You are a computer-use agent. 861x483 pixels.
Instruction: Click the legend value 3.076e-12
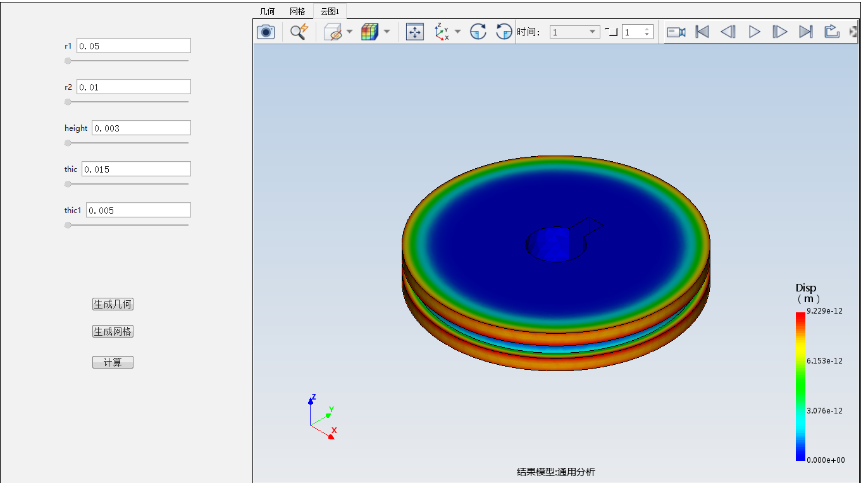point(824,410)
